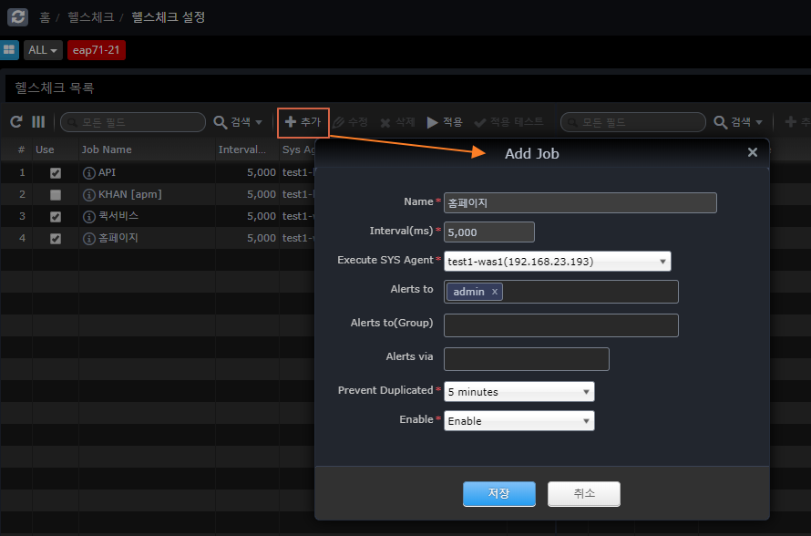
Task: Click the Interval(ms) input field
Action: pyautogui.click(x=488, y=232)
